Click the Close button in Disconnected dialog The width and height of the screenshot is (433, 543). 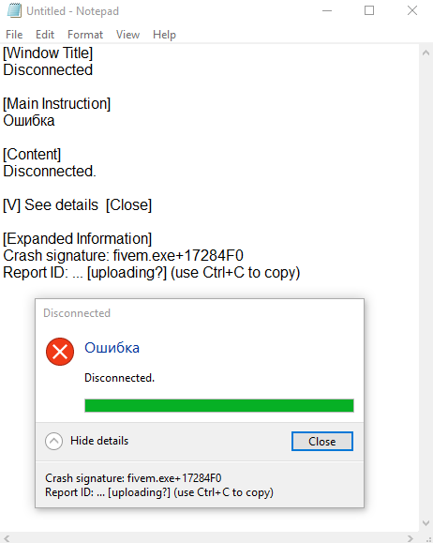coord(322,442)
